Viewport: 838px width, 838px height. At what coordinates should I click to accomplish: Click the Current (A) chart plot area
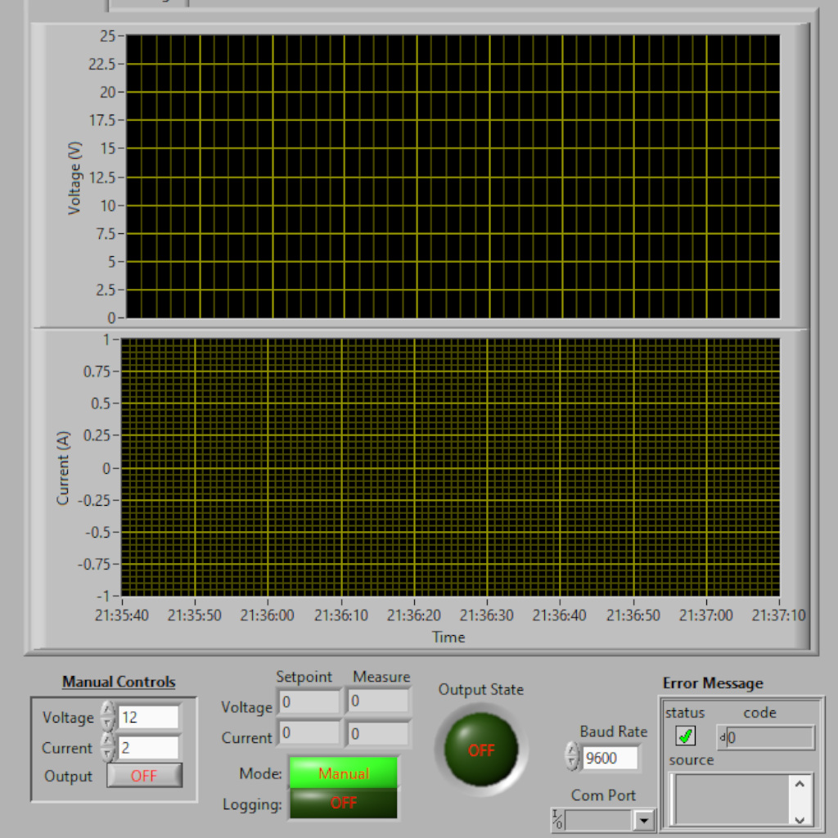[x=450, y=467]
